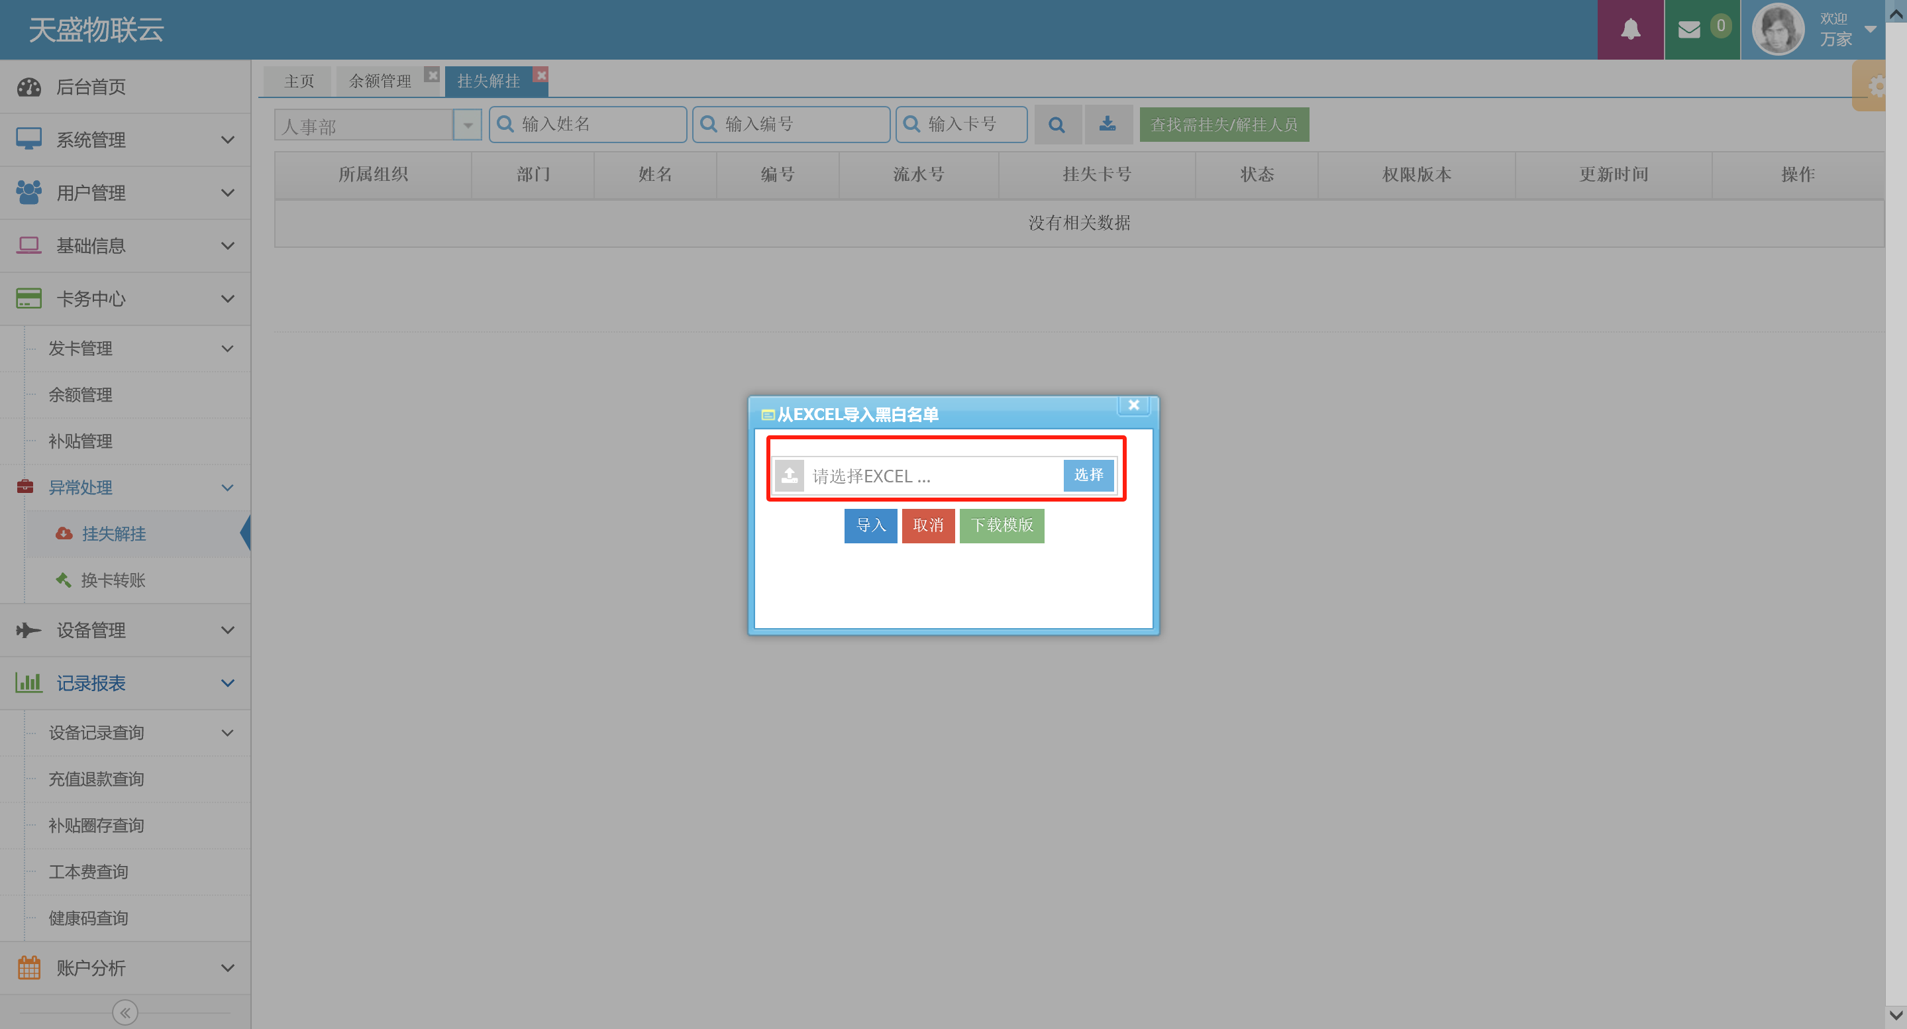Open 补贴圈存查询 report

click(137, 826)
